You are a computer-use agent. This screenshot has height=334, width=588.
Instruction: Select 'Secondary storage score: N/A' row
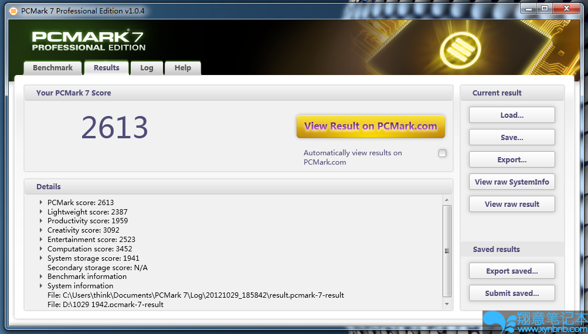[x=97, y=267]
